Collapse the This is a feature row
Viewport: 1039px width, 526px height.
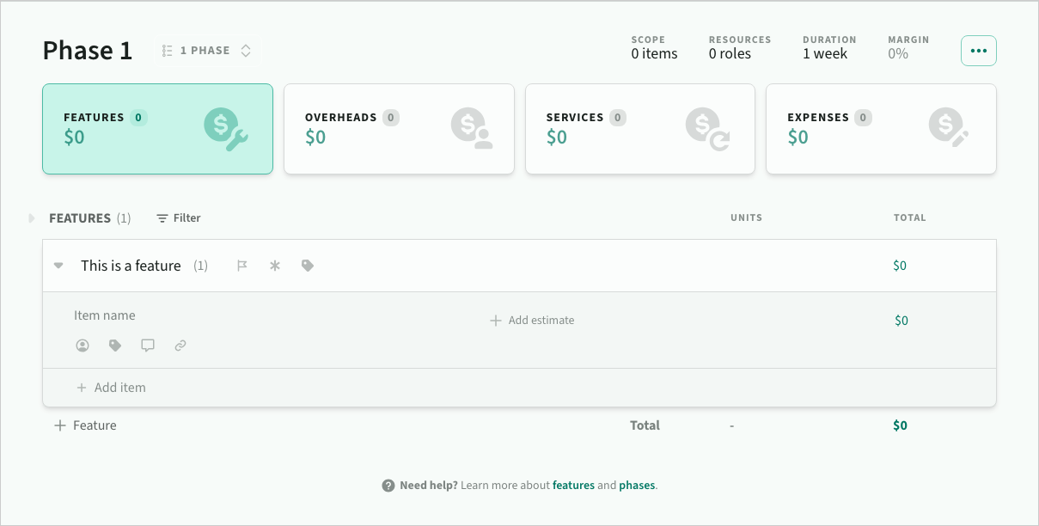click(x=58, y=266)
